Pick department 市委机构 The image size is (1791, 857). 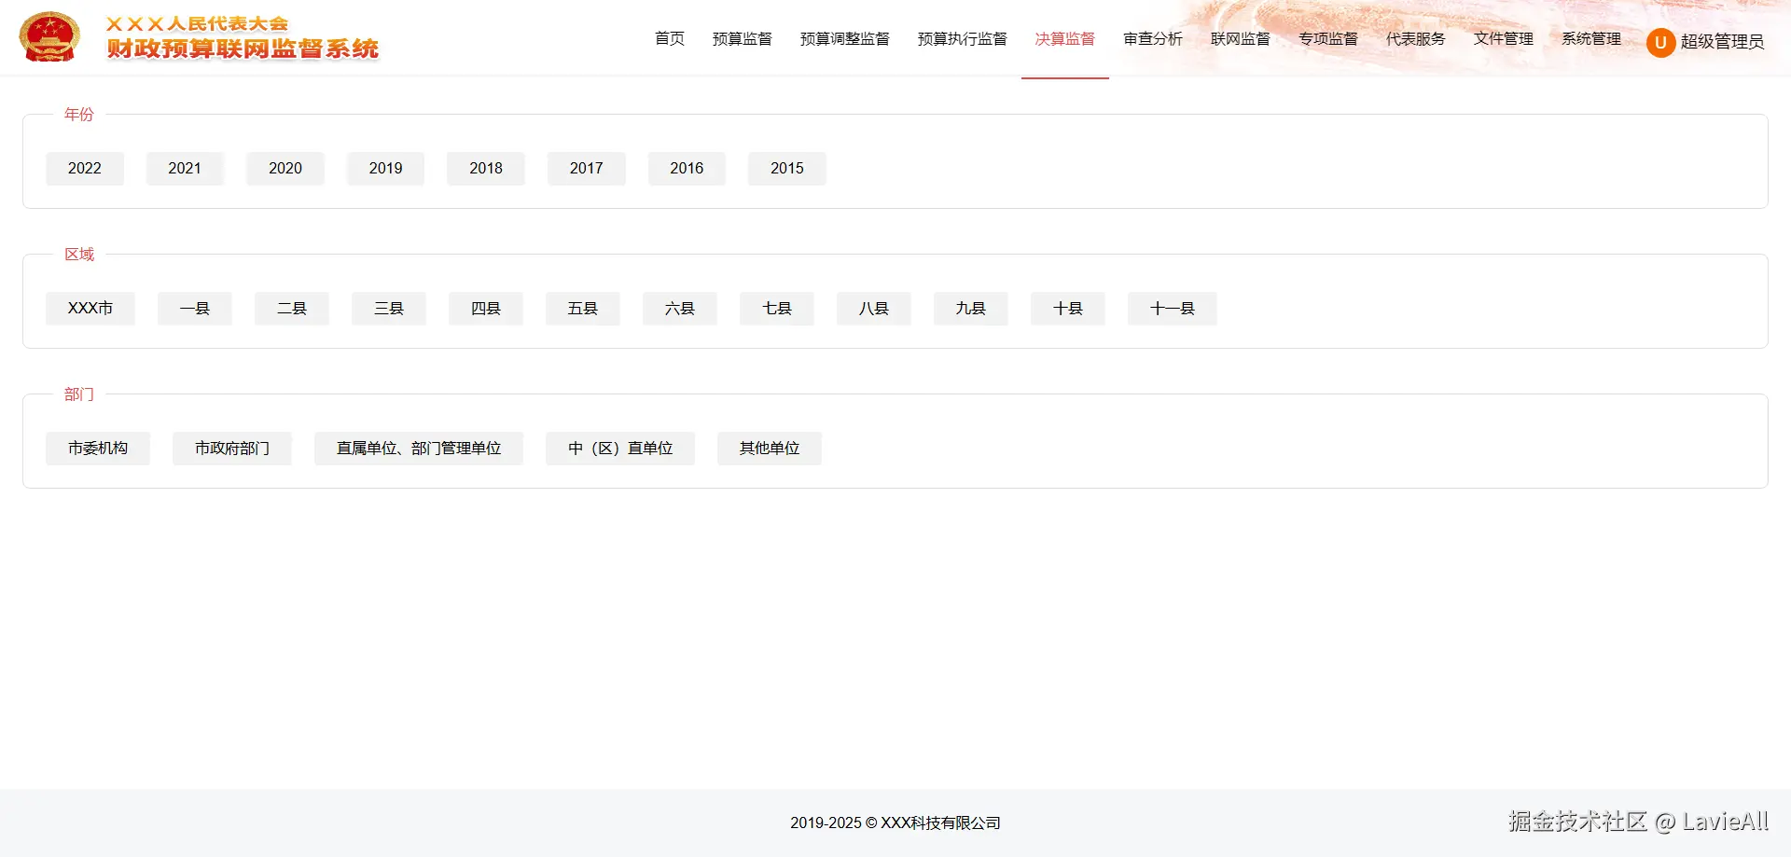[x=98, y=448]
